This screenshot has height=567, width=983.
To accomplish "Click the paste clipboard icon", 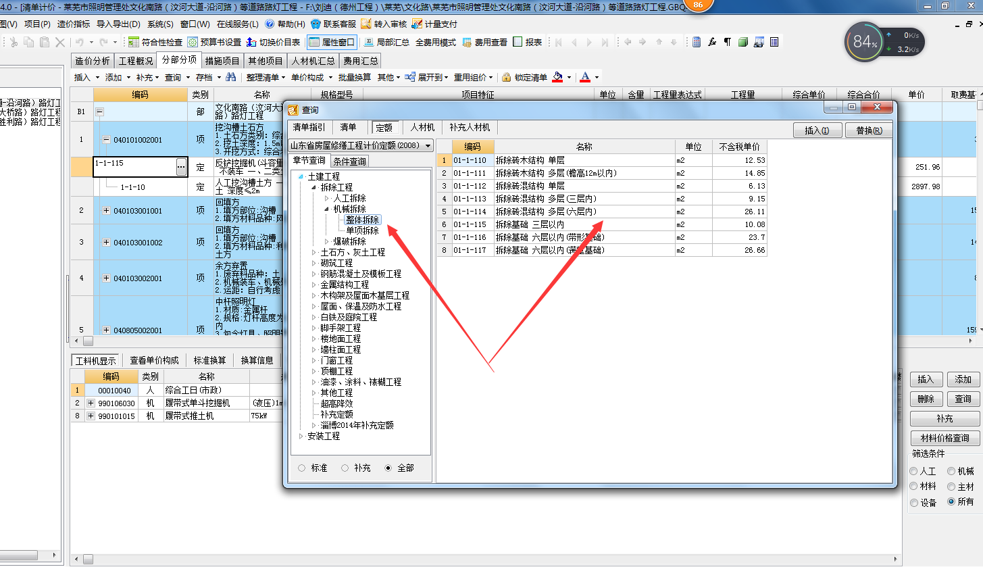I will click(44, 42).
